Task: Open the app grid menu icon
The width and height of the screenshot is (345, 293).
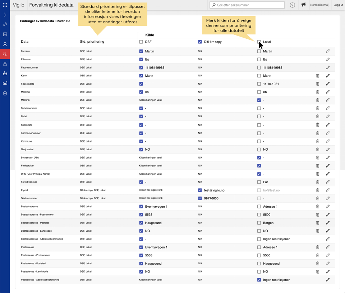Action: point(5,5)
